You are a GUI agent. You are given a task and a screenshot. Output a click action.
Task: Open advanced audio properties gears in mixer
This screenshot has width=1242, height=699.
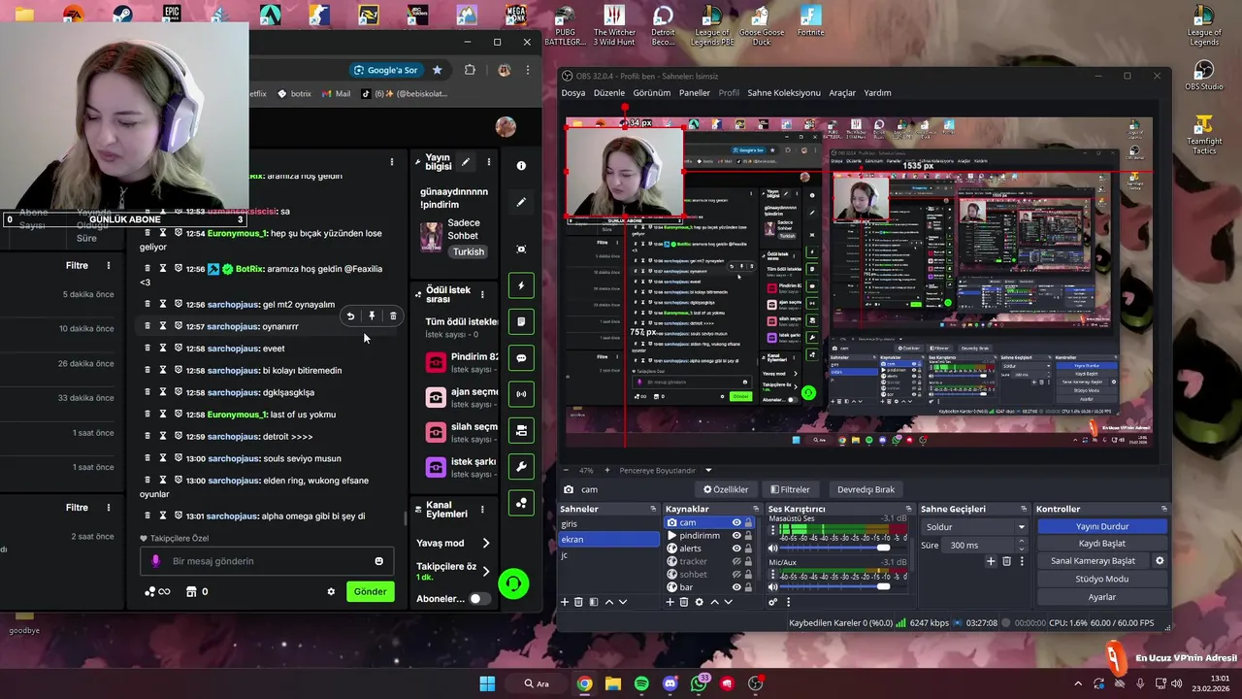772,602
